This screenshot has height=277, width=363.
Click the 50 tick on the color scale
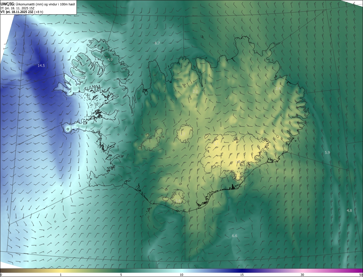coord(361,275)
